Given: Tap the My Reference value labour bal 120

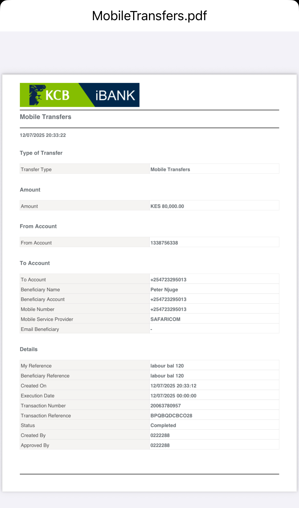Looking at the screenshot, I should [167, 366].
